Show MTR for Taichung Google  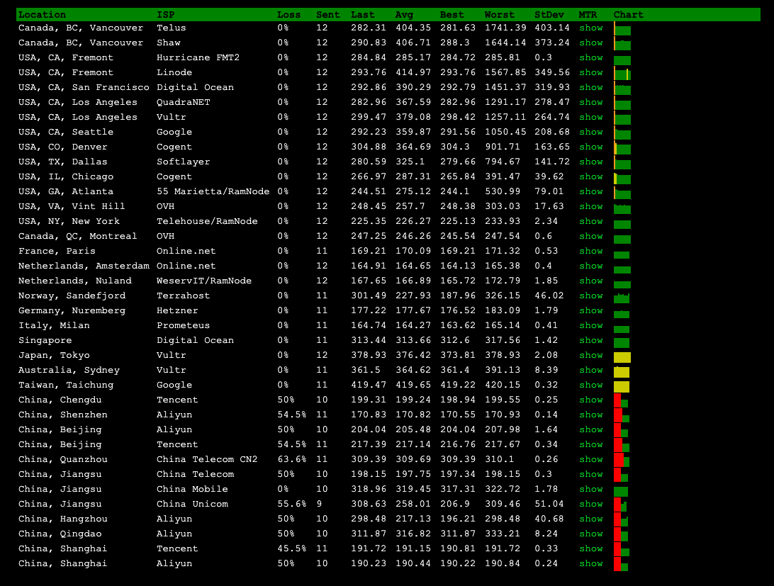591,385
